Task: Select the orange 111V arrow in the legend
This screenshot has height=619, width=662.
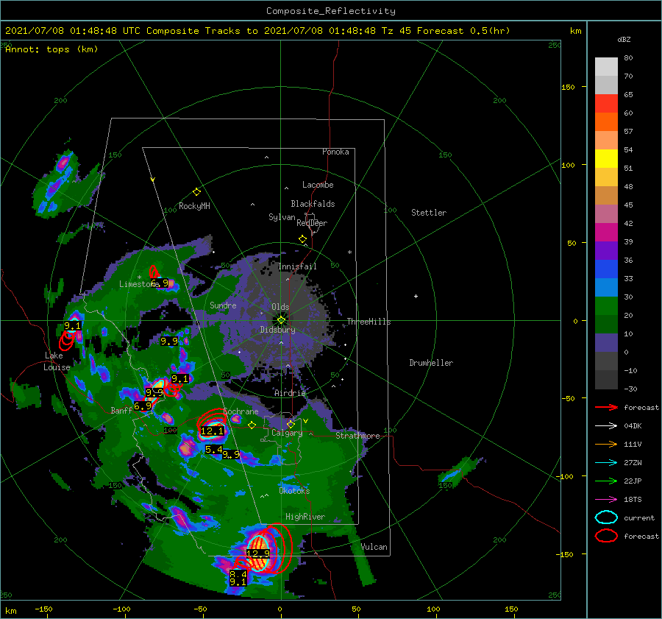Action: (606, 444)
